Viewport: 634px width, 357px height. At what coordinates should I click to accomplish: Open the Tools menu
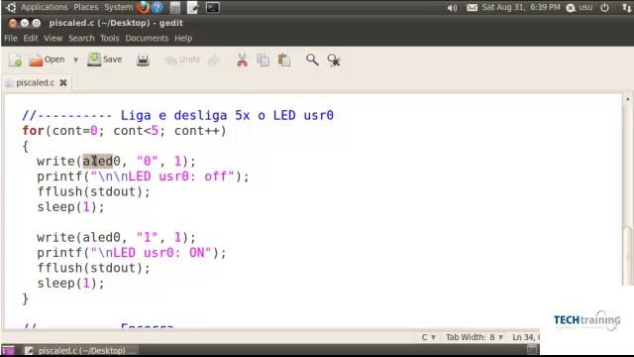pyautogui.click(x=110, y=38)
